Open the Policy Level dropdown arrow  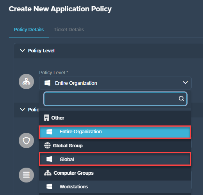[x=185, y=83]
